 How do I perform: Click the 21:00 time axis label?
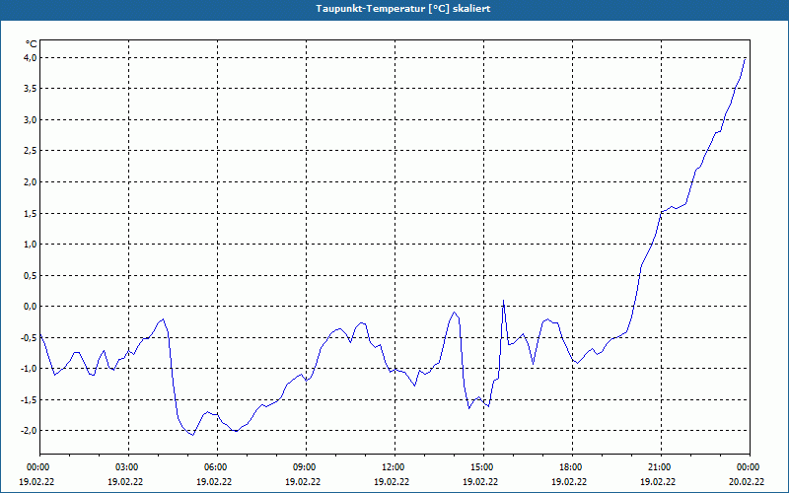(661, 467)
